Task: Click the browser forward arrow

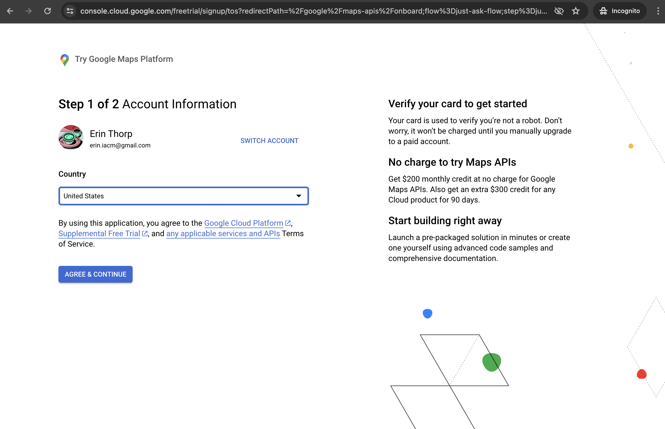Action: (28, 11)
